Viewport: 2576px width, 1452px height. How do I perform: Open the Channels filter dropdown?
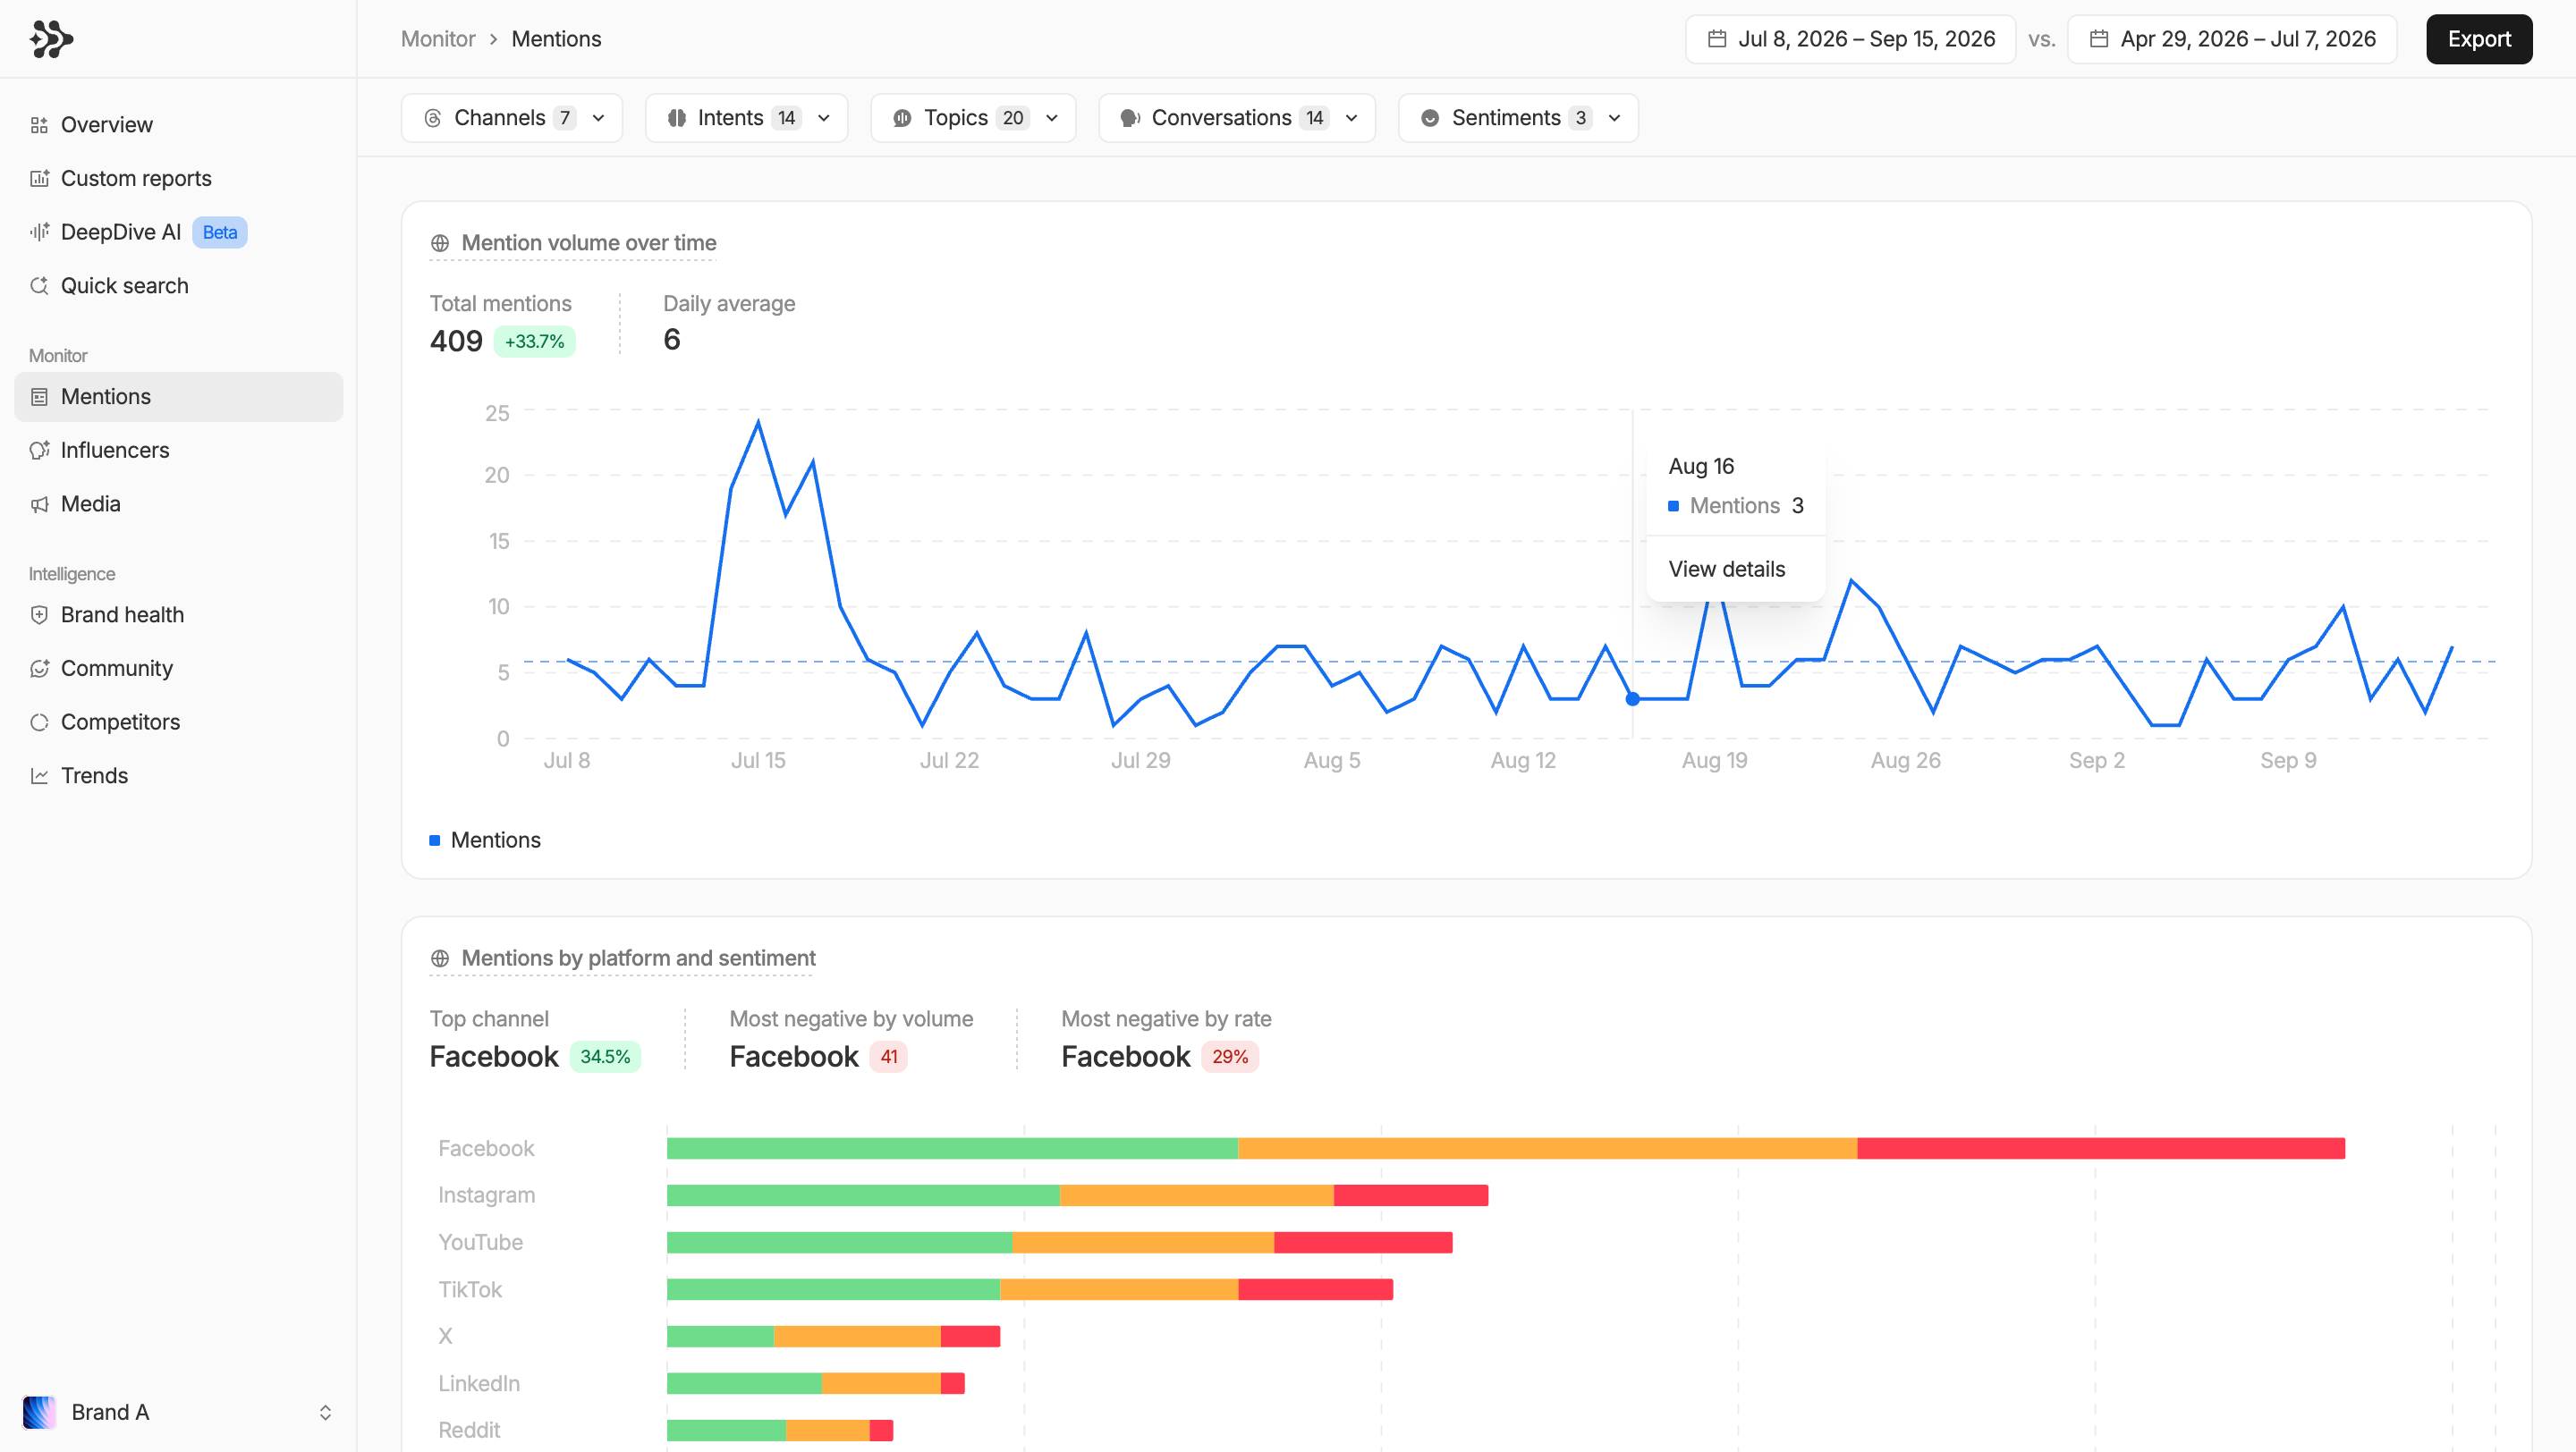[x=512, y=118]
